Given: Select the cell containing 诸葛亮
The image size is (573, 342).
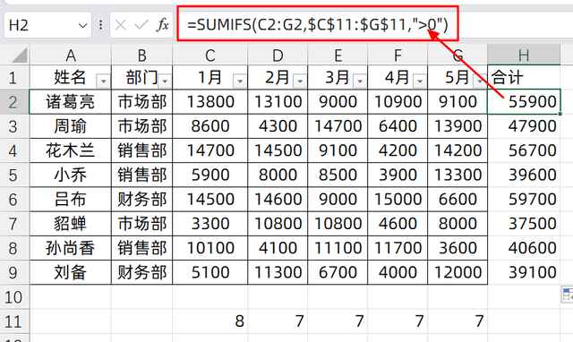Looking at the screenshot, I should (x=70, y=101).
